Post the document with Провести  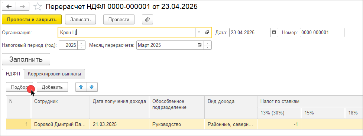(x=119, y=19)
